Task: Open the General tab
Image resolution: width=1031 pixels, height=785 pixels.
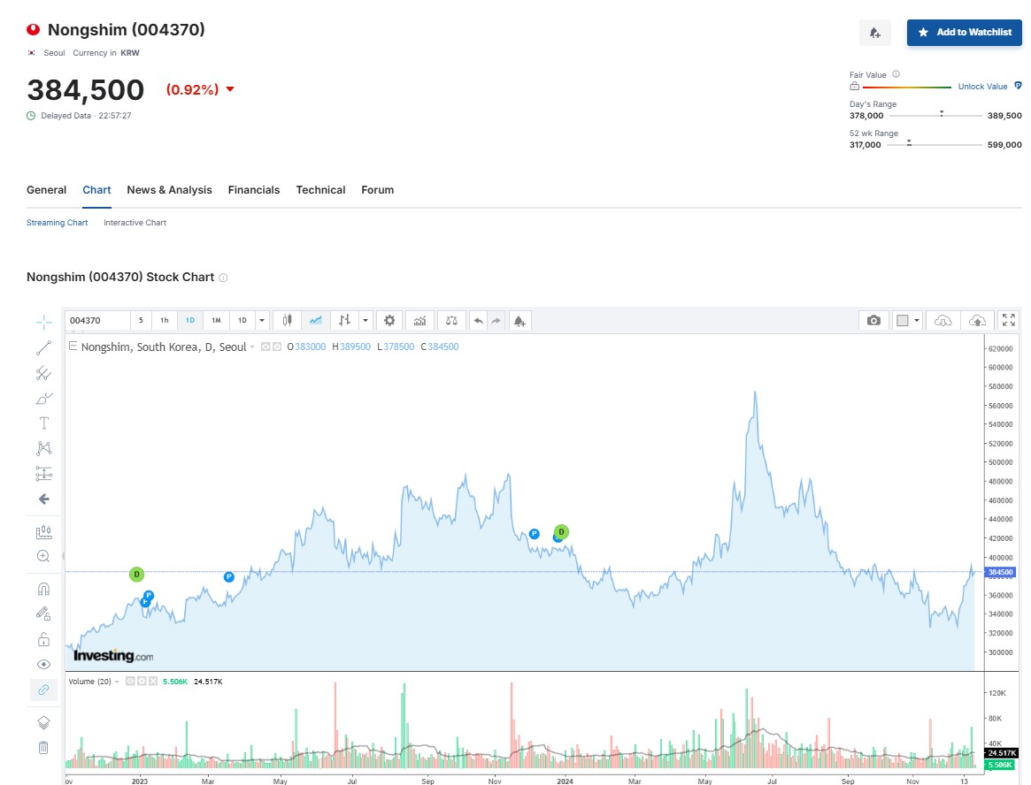Action: (x=46, y=190)
